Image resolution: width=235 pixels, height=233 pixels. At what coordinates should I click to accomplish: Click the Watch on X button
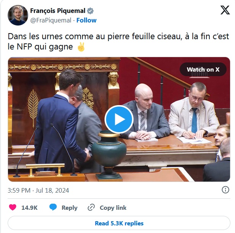pyautogui.click(x=203, y=69)
